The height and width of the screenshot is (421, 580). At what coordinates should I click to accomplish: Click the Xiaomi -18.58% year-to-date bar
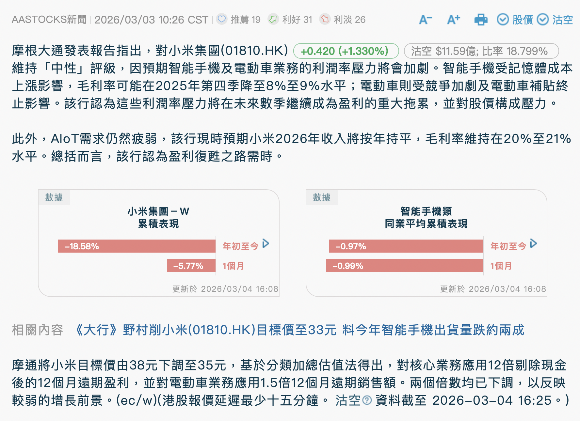click(x=137, y=246)
